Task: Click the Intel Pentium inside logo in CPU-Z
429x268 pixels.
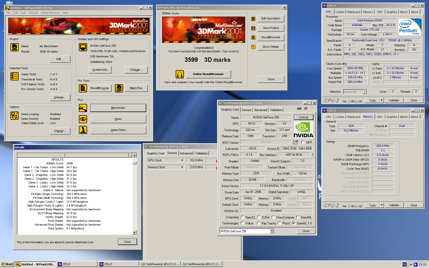Action: click(410, 27)
